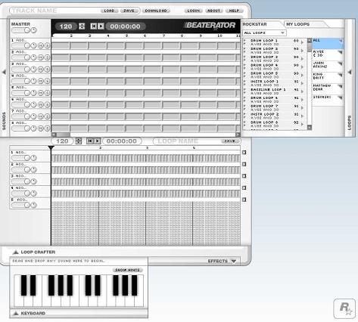Click the Show Hints button
The image size is (358, 322).
coord(127,270)
